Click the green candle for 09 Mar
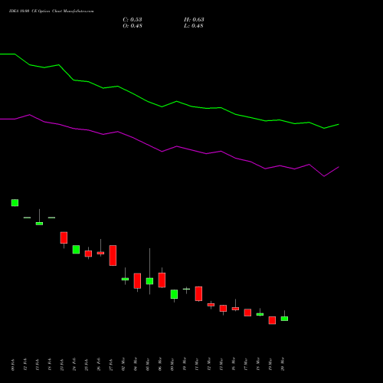The width and height of the screenshot is (383, 383). [x=174, y=294]
